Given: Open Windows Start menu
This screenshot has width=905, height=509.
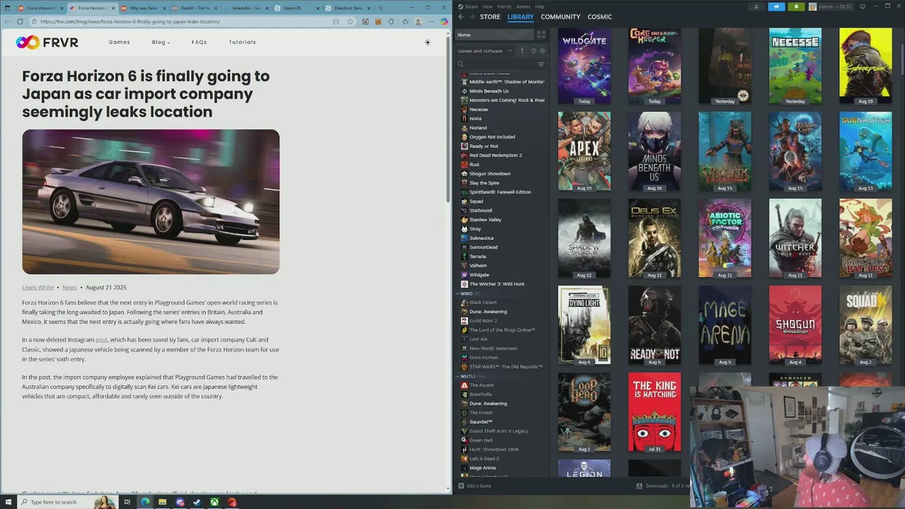Looking at the screenshot, I should [x=8, y=502].
